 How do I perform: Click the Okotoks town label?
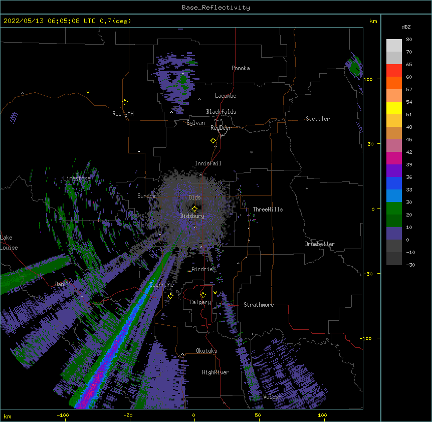pyautogui.click(x=206, y=351)
